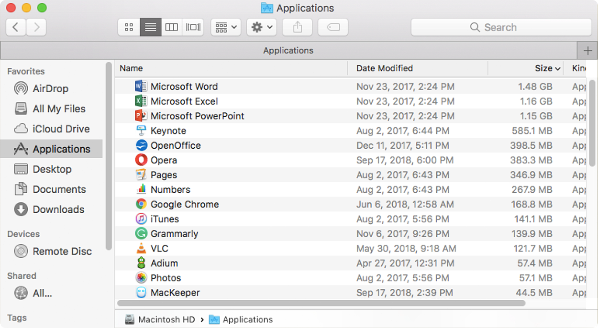
Task: Click the VLC cone icon
Action: [141, 248]
